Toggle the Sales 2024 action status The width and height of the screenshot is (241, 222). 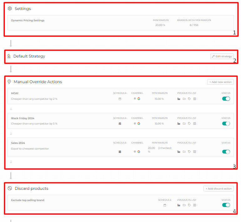click(226, 152)
